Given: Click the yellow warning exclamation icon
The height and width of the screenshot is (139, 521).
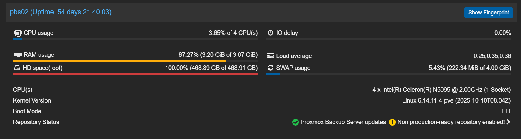Looking at the screenshot, I should pyautogui.click(x=392, y=122).
